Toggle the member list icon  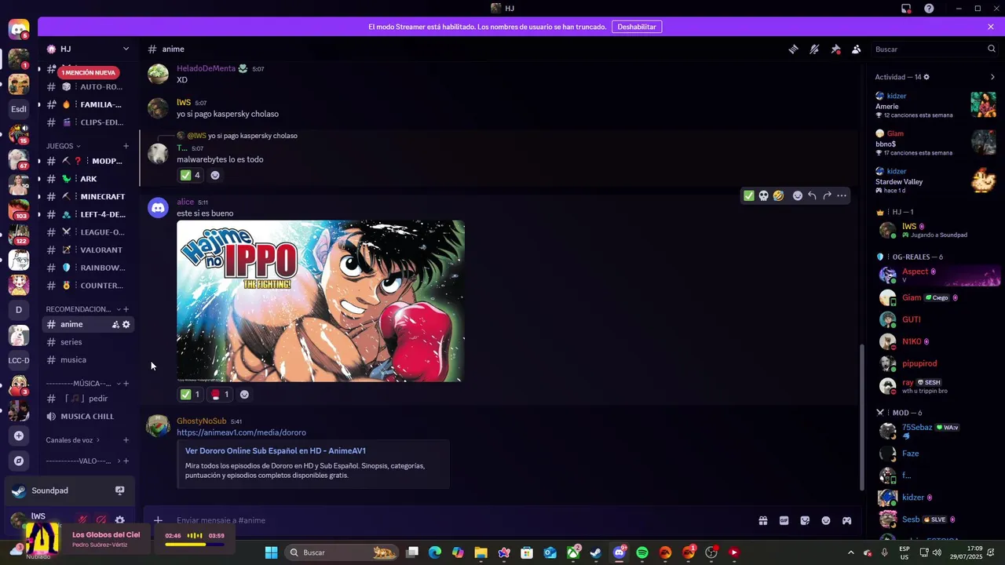[856, 49]
